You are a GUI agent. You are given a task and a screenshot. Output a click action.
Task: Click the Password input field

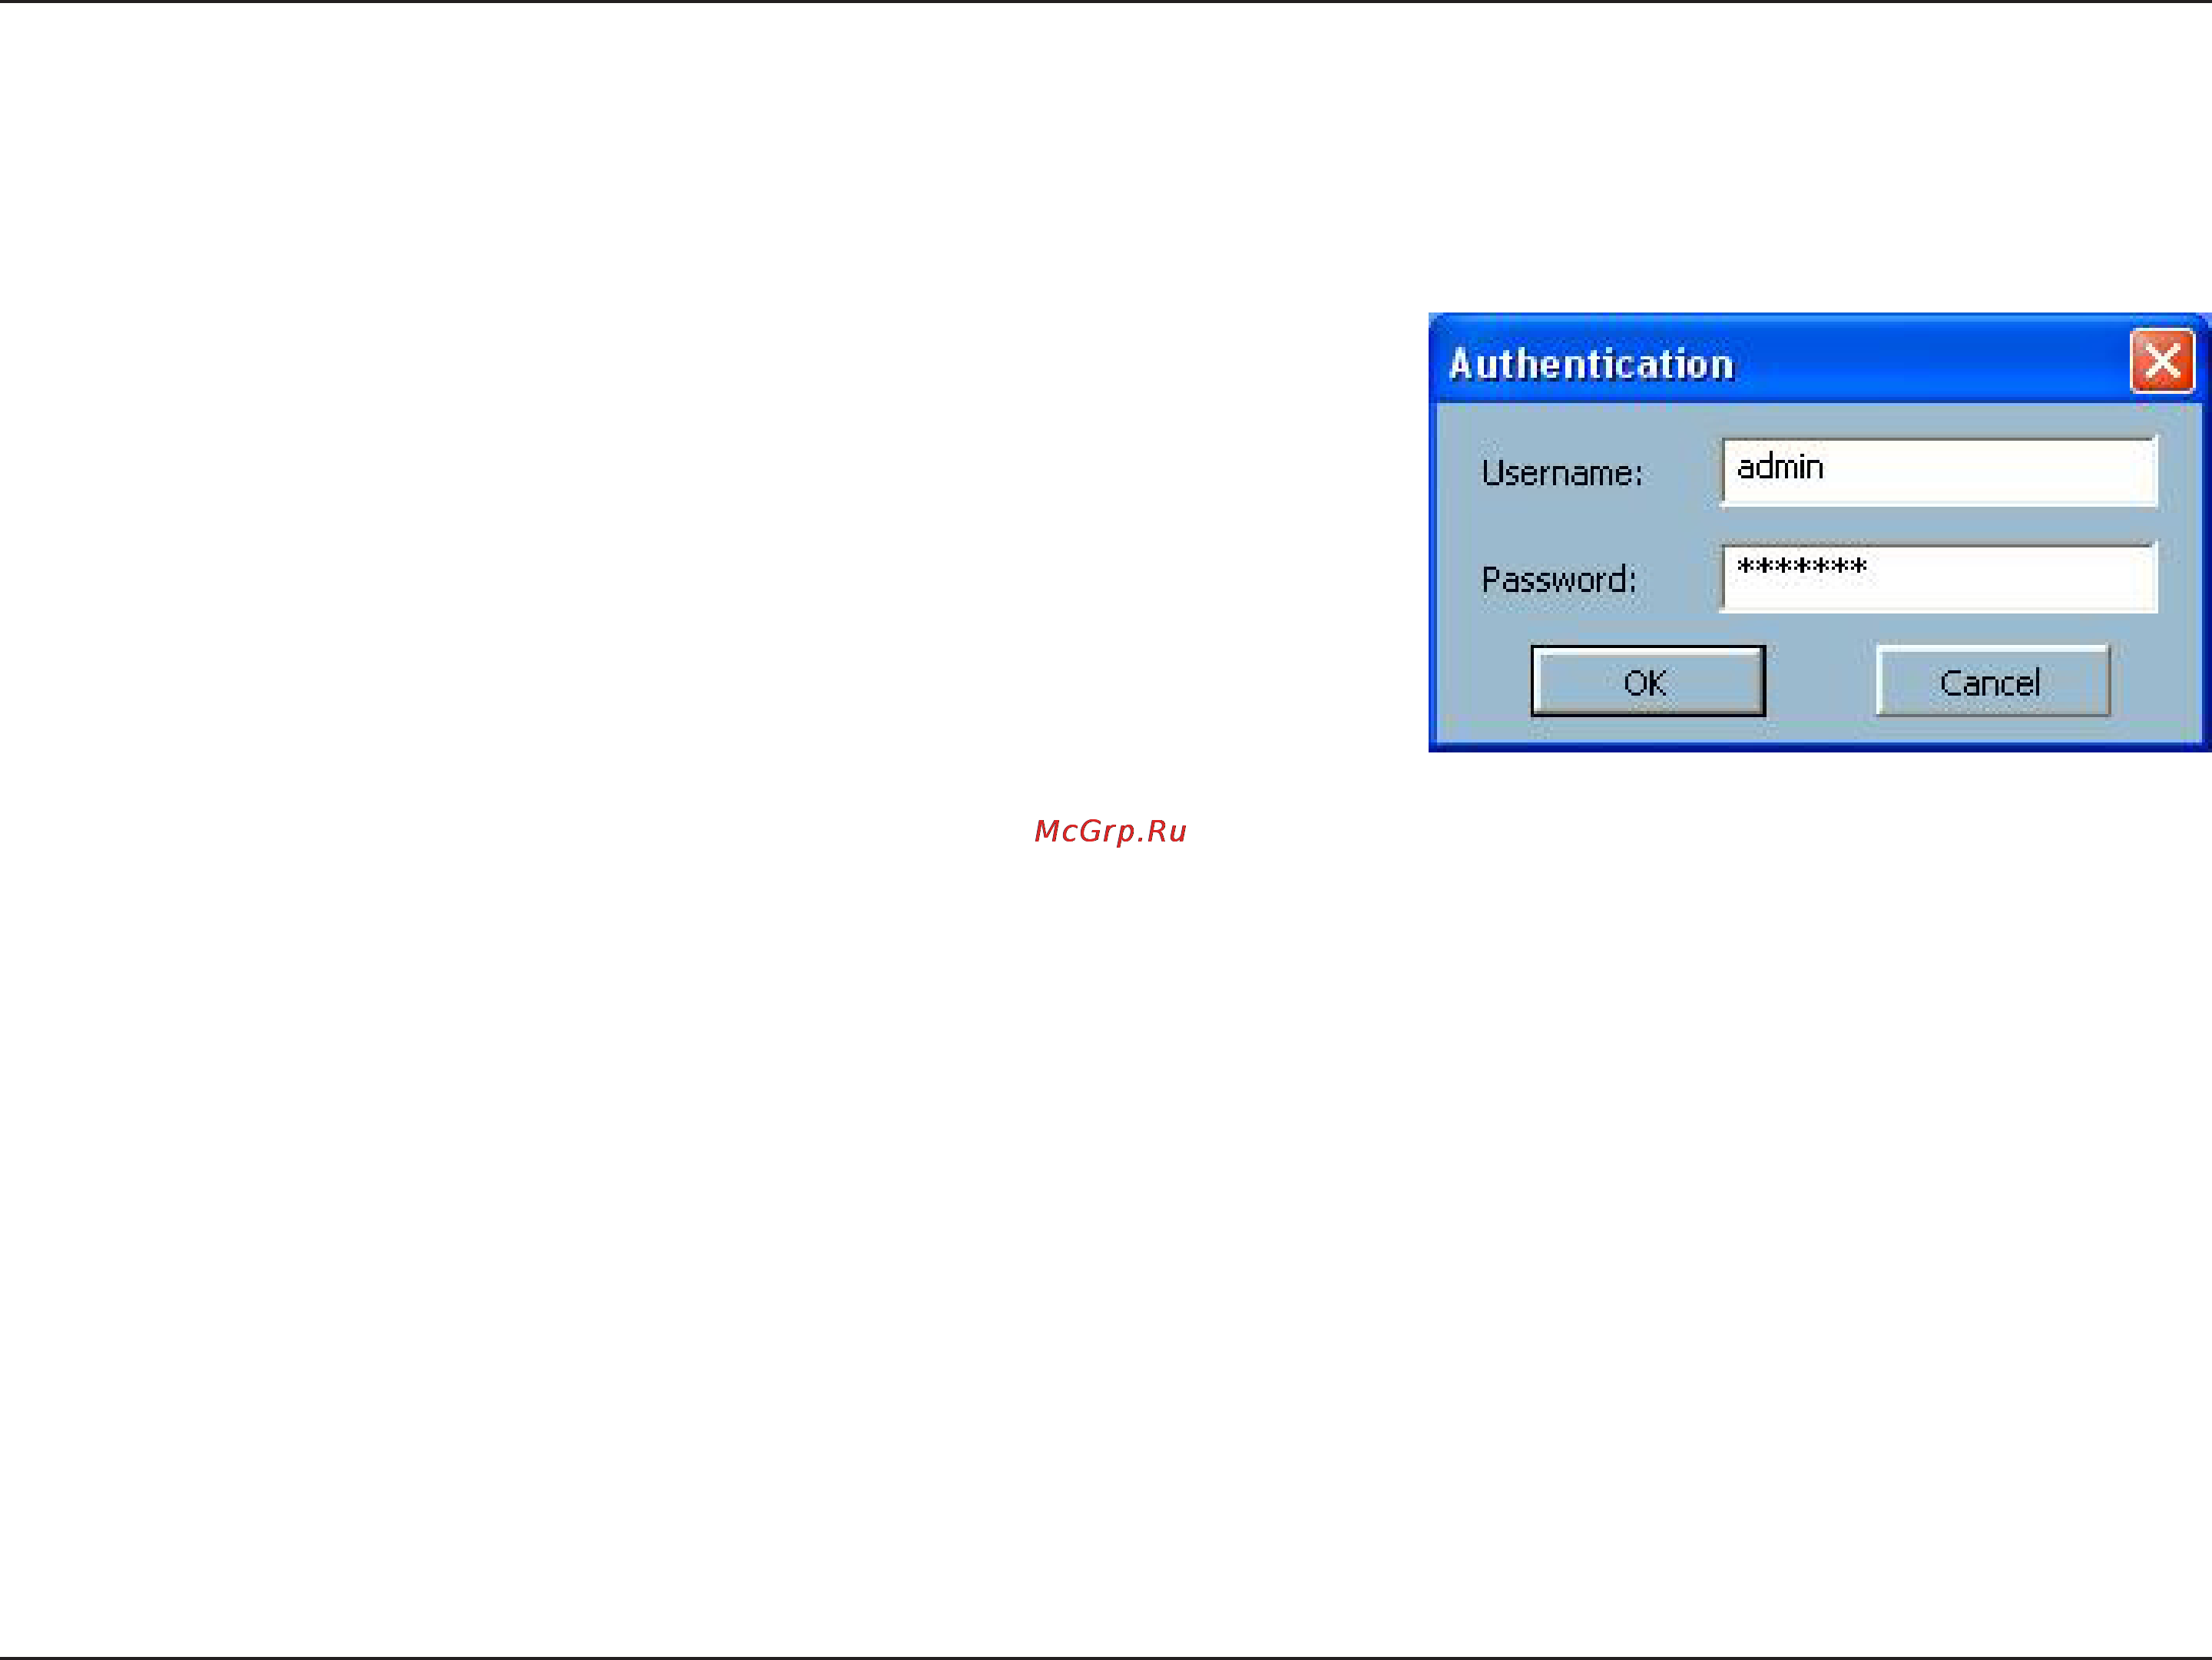(1939, 577)
